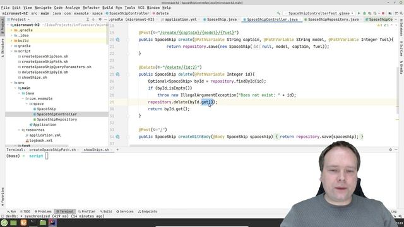404x227 pixels.
Task: Open the Run tool window button
Action: tap(11, 211)
